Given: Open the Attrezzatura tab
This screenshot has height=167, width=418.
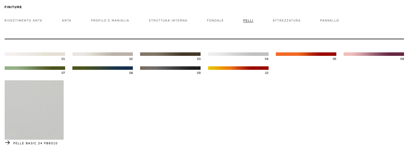Looking at the screenshot, I should pos(286,21).
